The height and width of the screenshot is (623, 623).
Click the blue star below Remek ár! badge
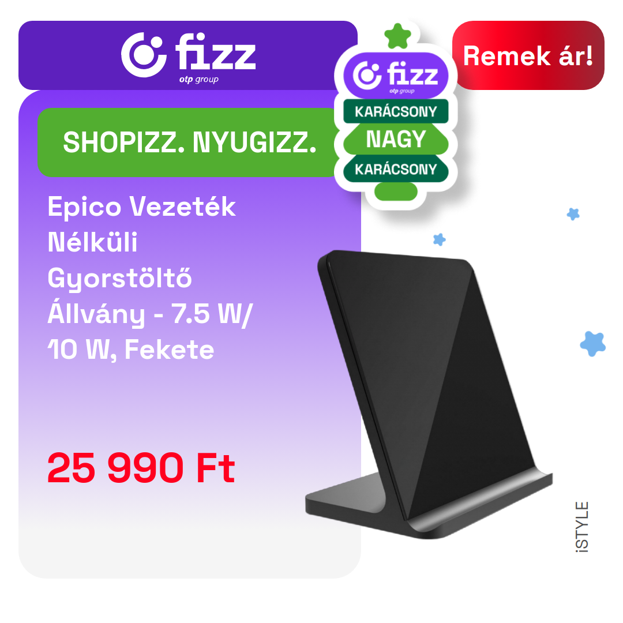[573, 214]
